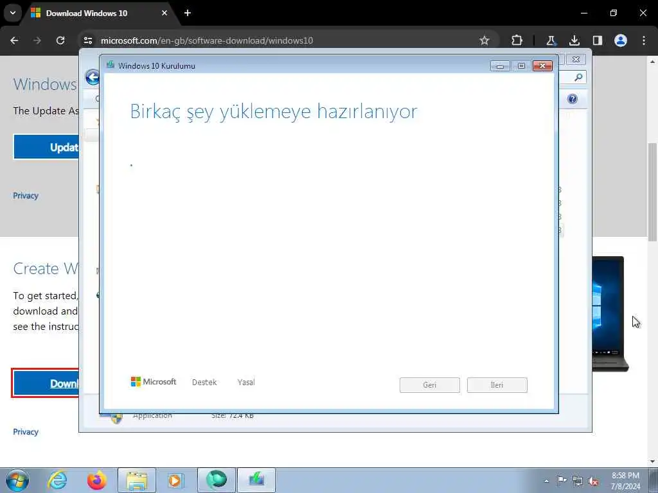Click the Download tool button on webpage
This screenshot has width=658, height=493.
pos(46,383)
